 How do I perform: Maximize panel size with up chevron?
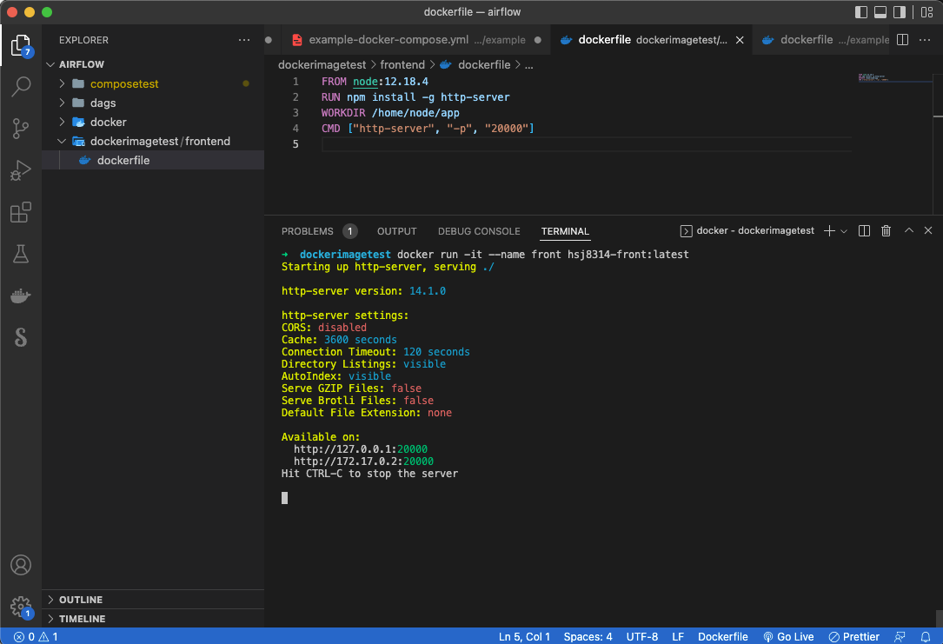[909, 231]
